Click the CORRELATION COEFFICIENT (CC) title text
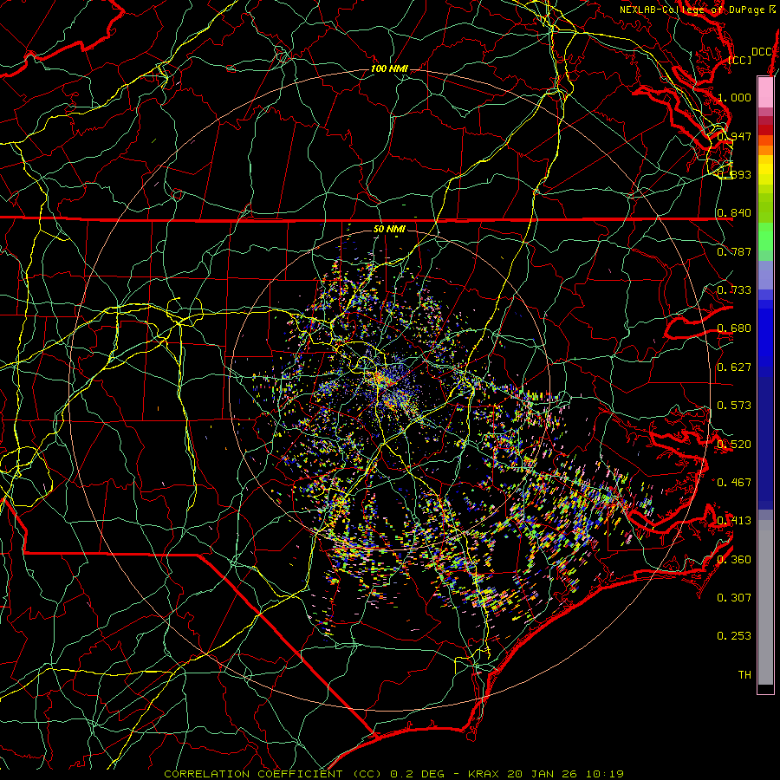 [x=273, y=774]
